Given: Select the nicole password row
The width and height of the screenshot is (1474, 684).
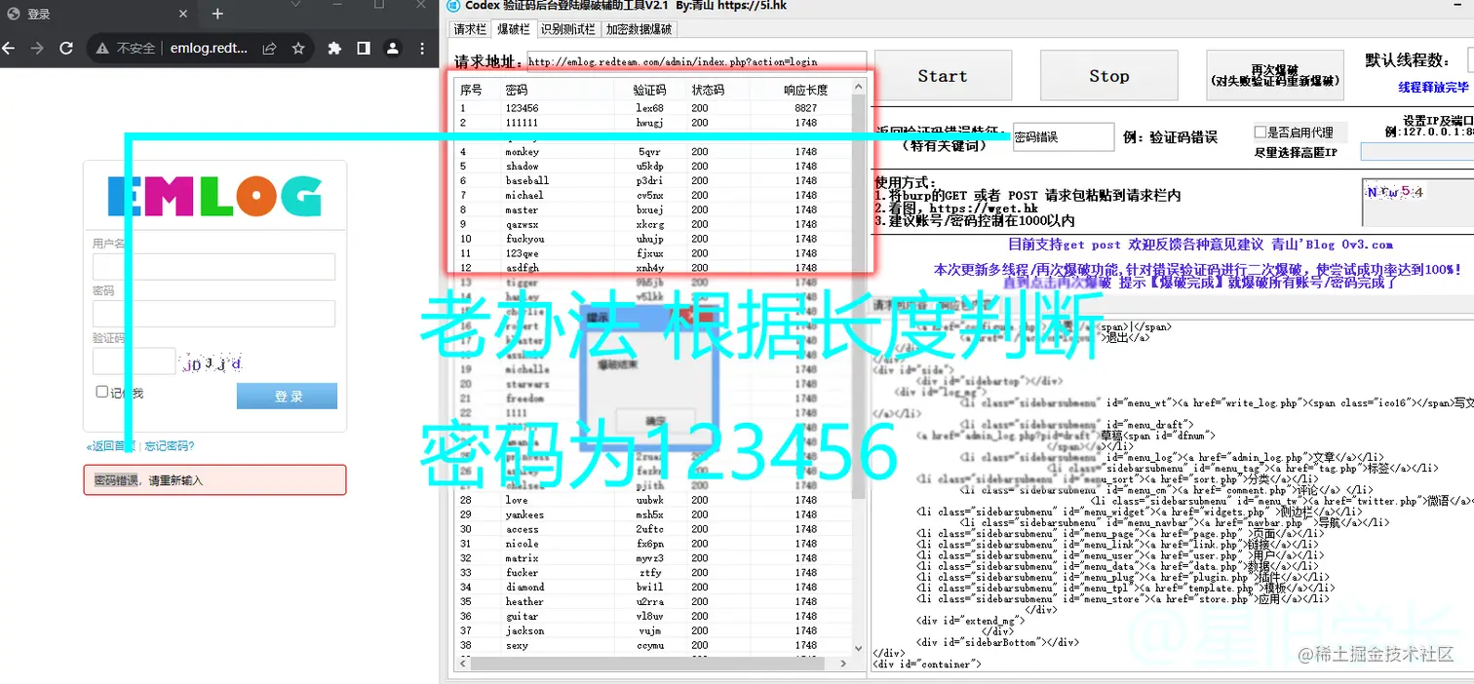Looking at the screenshot, I should pos(652,544).
